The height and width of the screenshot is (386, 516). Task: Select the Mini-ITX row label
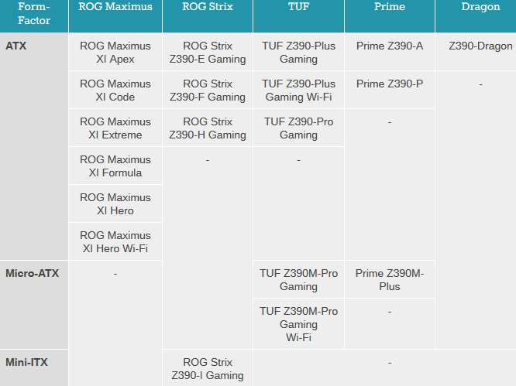point(26,361)
